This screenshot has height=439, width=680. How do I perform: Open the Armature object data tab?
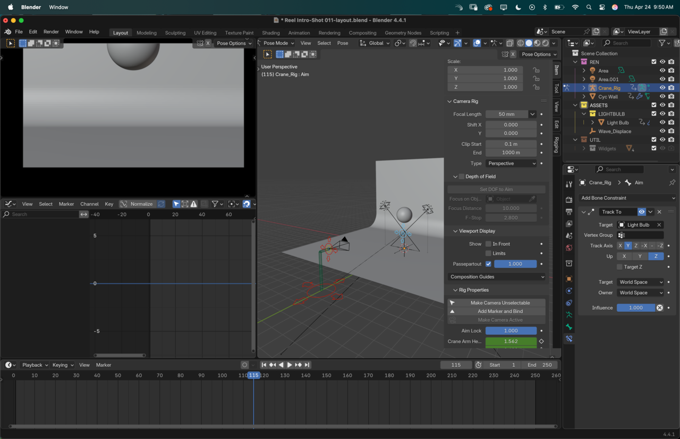(569, 315)
